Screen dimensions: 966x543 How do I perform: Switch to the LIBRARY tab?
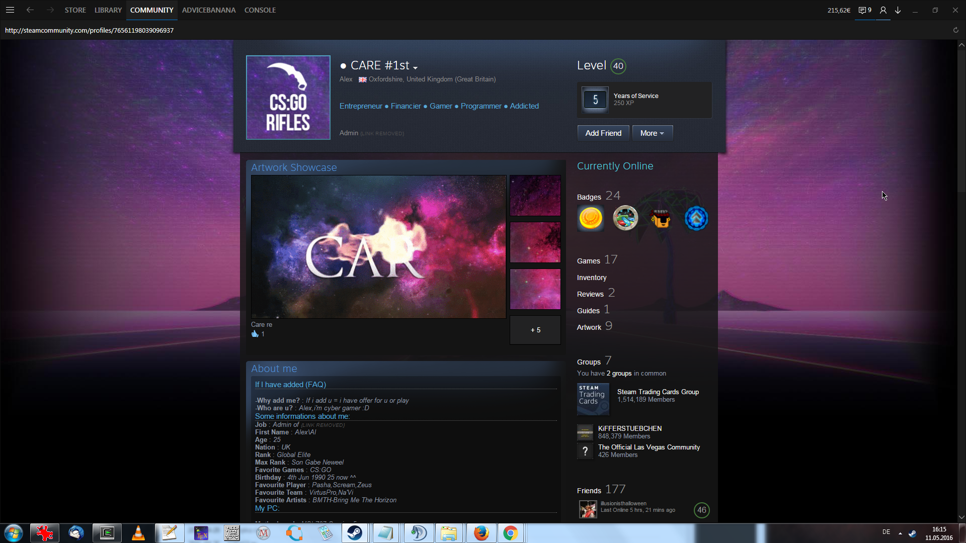point(108,10)
